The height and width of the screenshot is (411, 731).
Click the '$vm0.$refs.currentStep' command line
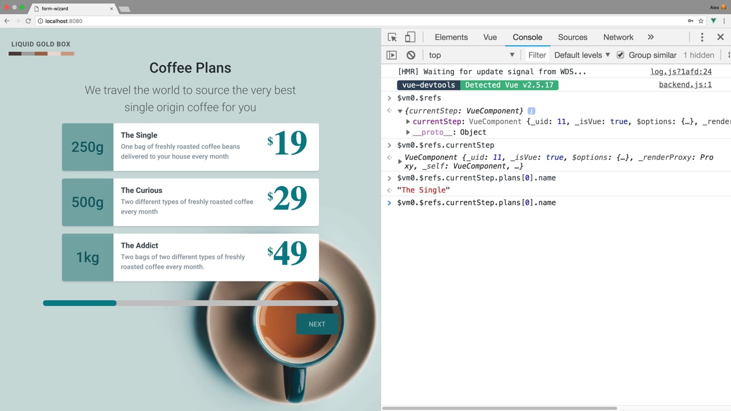445,145
